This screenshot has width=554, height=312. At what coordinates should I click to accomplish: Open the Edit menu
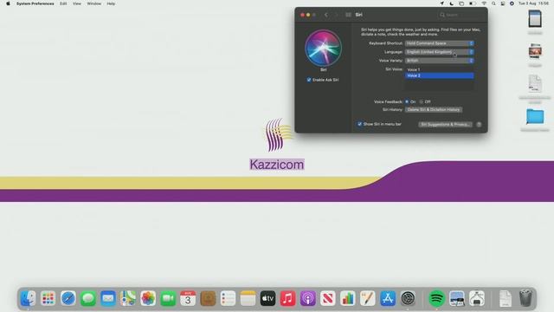pyautogui.click(x=63, y=3)
